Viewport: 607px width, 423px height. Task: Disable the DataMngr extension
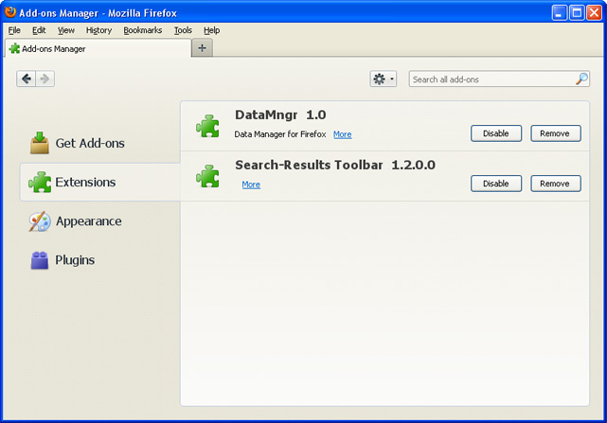point(496,133)
